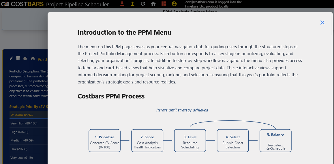Click the 'SV Score Range' column header
Screen dimensions: 334x164
pyautogui.click(x=22, y=115)
